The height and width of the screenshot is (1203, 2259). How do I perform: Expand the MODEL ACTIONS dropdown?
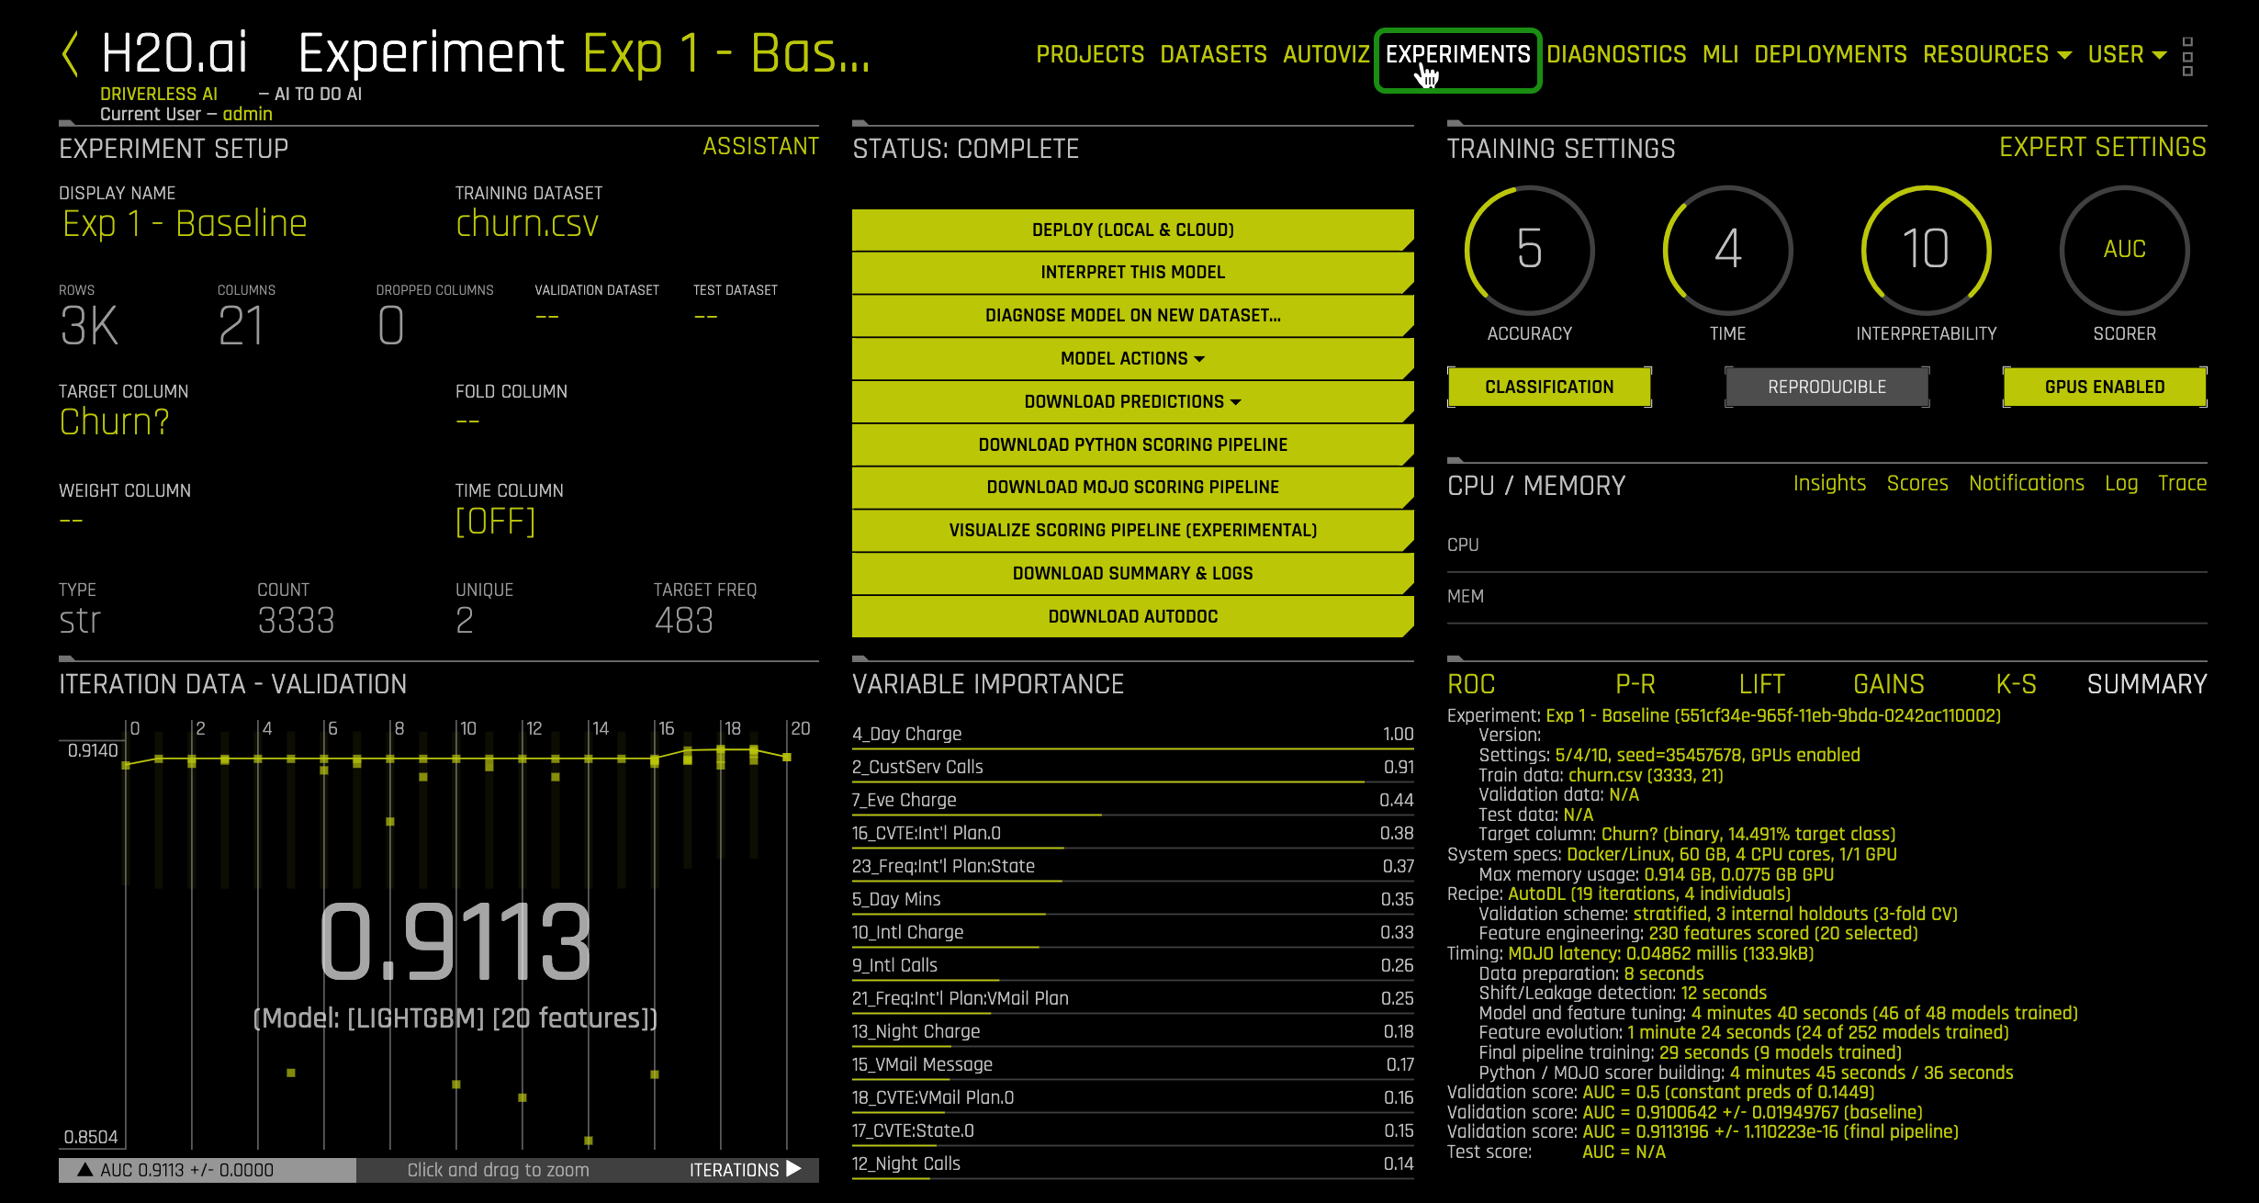coord(1132,358)
